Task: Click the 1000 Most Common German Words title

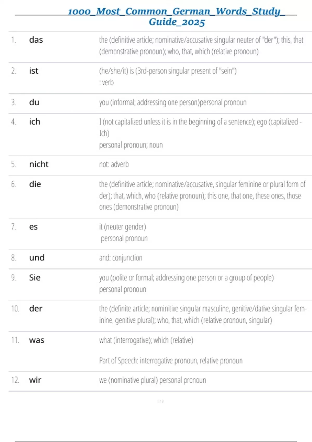Action: click(177, 16)
